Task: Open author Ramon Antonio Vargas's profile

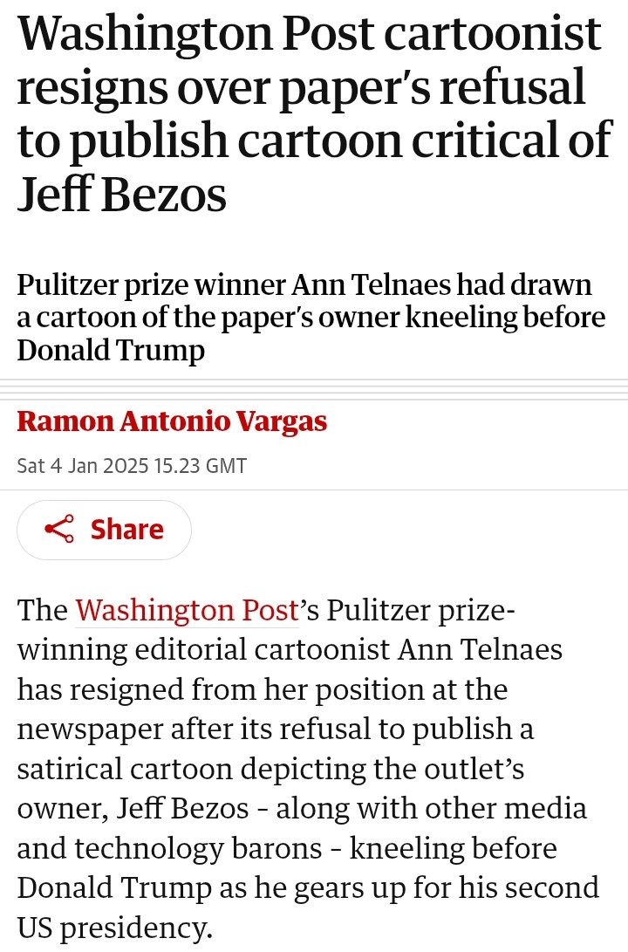Action: pos(172,422)
